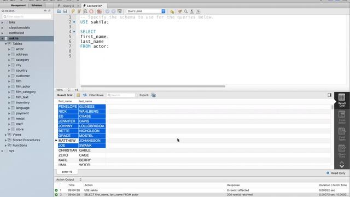Expand the Views node
This screenshot has width=350, height=197.
[6, 135]
